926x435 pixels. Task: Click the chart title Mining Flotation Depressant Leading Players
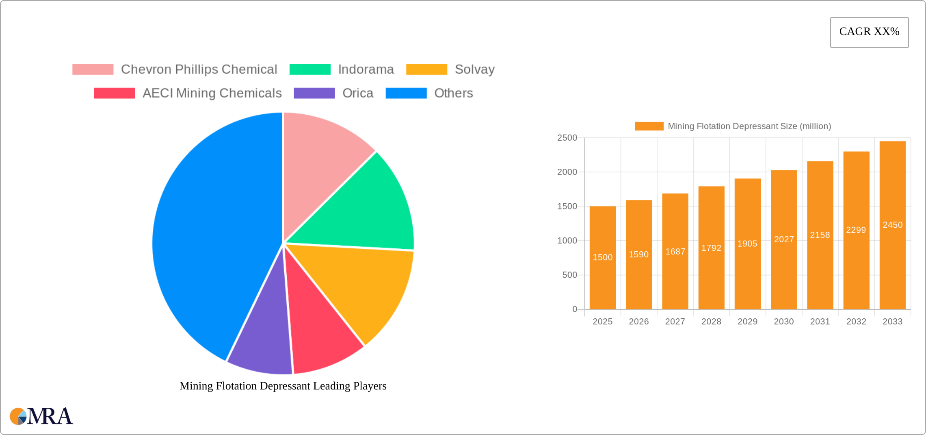pos(283,386)
